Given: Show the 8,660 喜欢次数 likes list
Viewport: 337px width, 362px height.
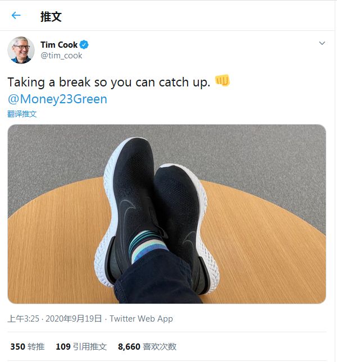Looking at the screenshot, I should coord(147,346).
